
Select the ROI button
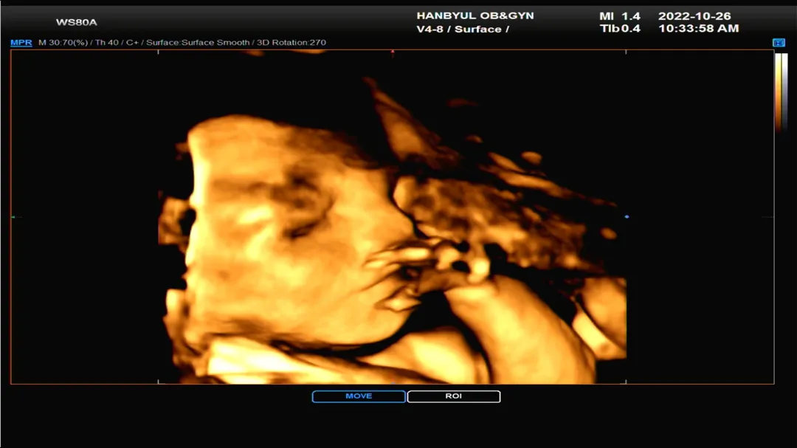454,396
